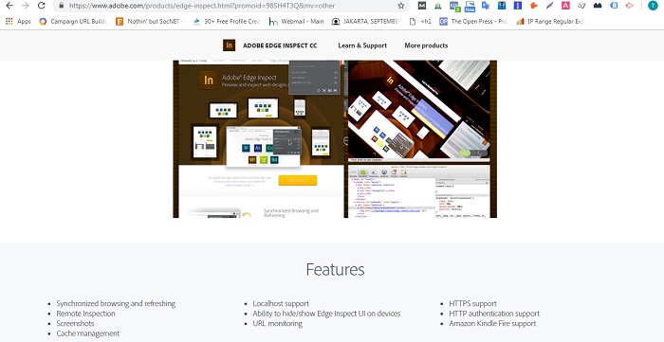Image resolution: width=664 pixels, height=342 pixels.
Task: Open the teal T profile avatar
Action: click(653, 6)
